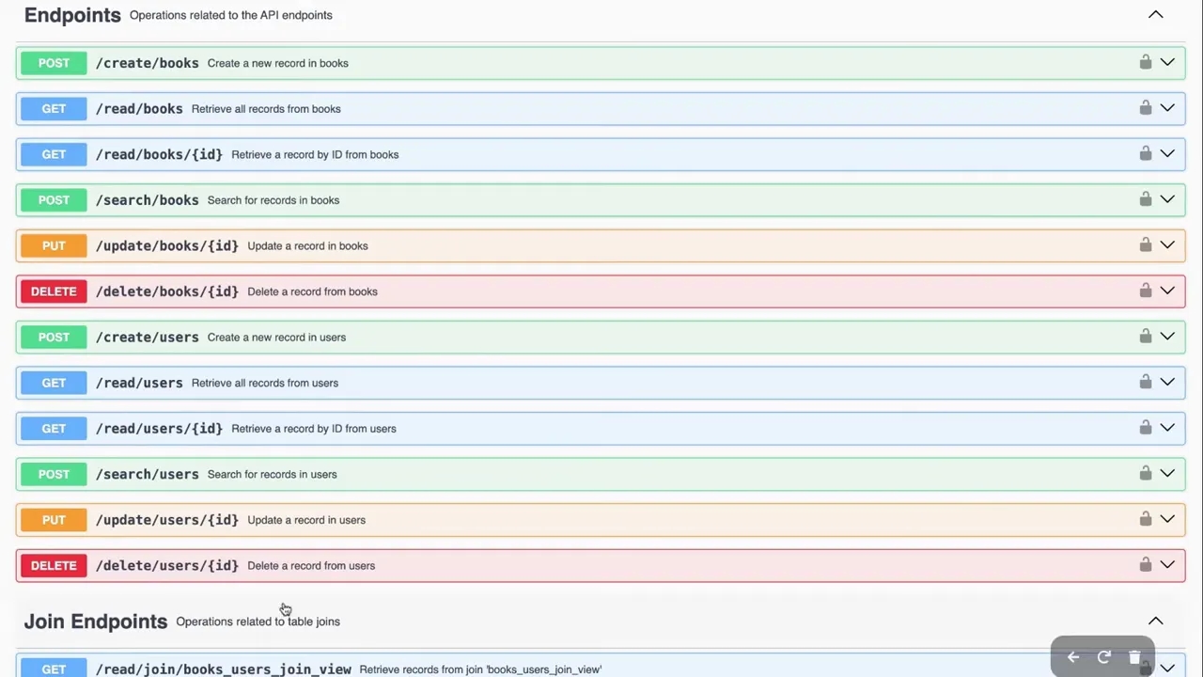Screen dimensions: 1203x677
Task: Open the /read/join/books_users_join_view endpoint path
Action: 224,669
